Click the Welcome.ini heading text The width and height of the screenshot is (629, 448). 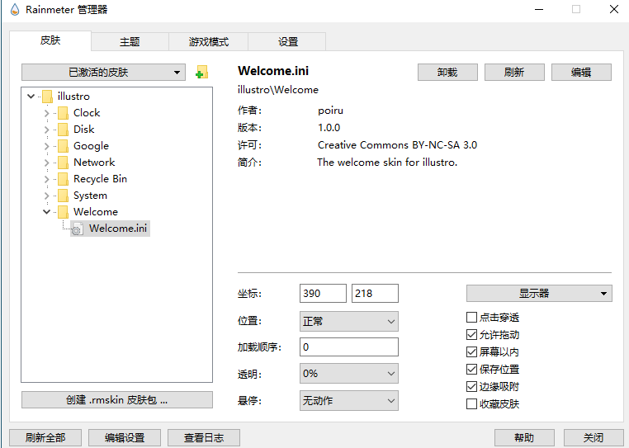[273, 71]
